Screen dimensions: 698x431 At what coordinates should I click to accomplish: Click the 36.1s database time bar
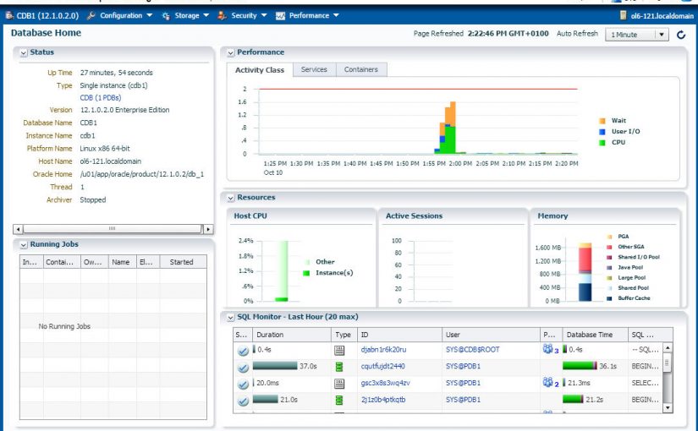580,366
